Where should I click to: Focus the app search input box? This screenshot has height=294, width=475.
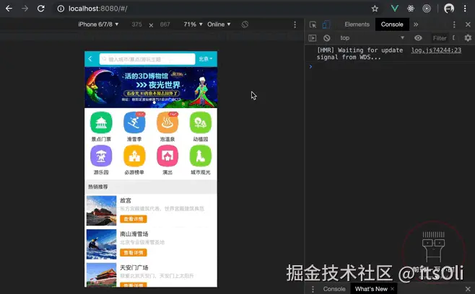point(147,59)
